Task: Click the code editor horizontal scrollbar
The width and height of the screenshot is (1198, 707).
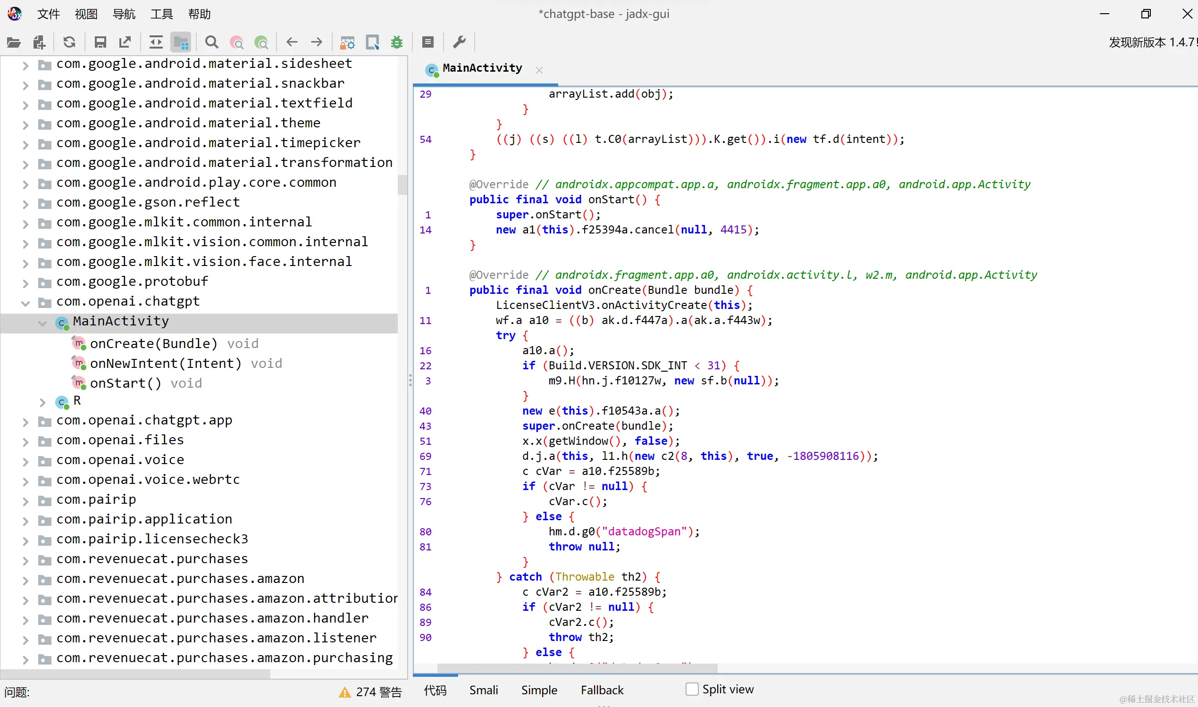Action: tap(577, 668)
